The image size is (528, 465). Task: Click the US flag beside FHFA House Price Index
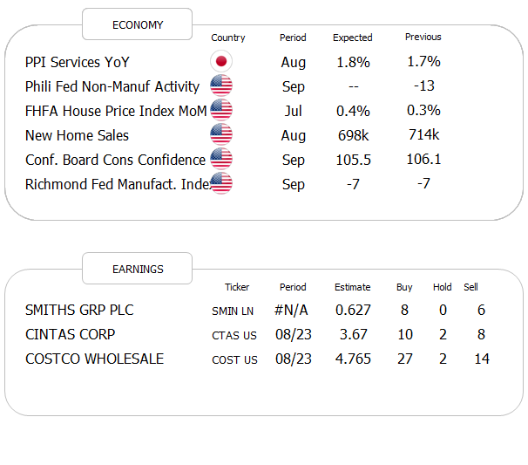221,110
